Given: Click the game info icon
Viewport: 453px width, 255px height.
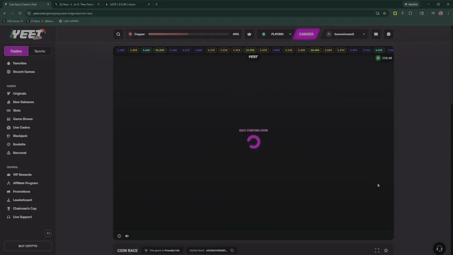Looking at the screenshot, I should click(x=119, y=236).
